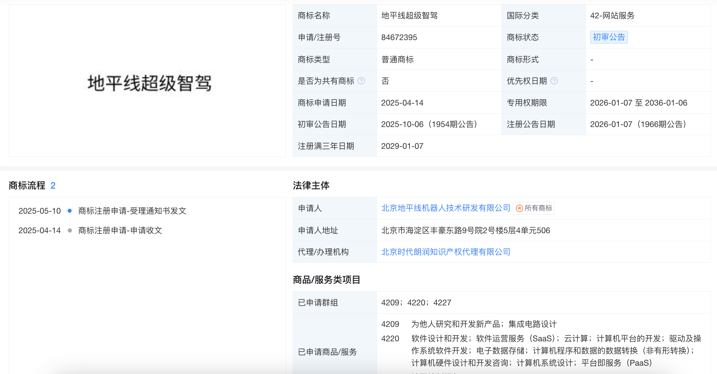The image size is (717, 374).
Task: Click the 所有商标 badge next to the applicant
Action: (x=533, y=208)
